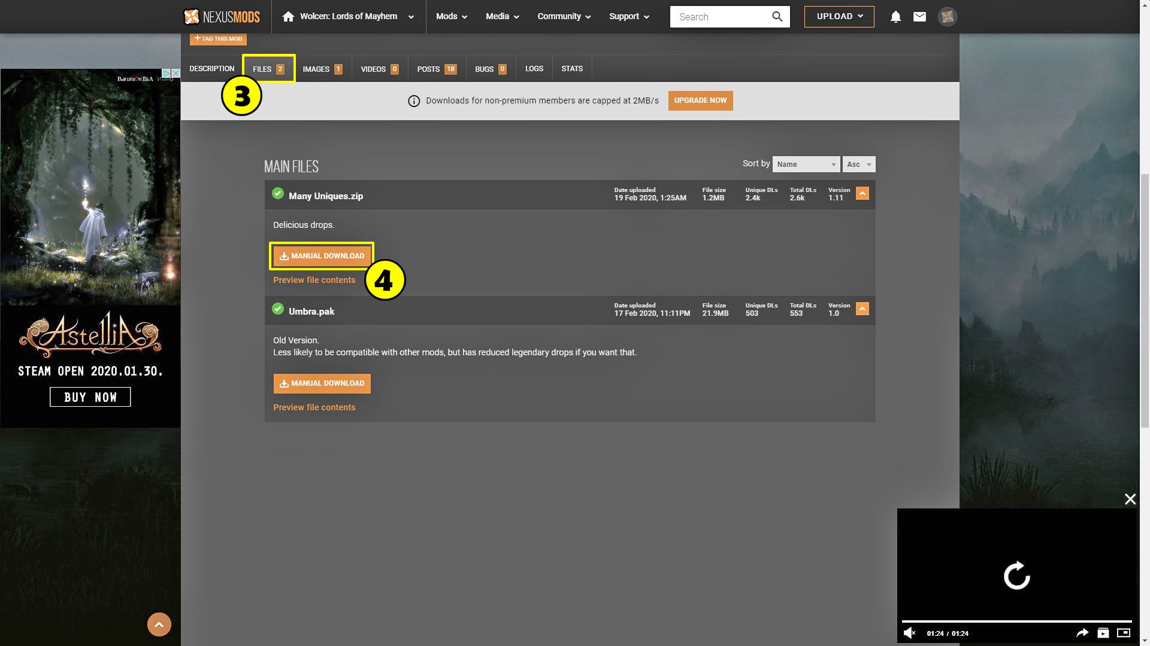This screenshot has width=1150, height=646.
Task: Close the Astellia ad via X icon
Action: point(176,73)
